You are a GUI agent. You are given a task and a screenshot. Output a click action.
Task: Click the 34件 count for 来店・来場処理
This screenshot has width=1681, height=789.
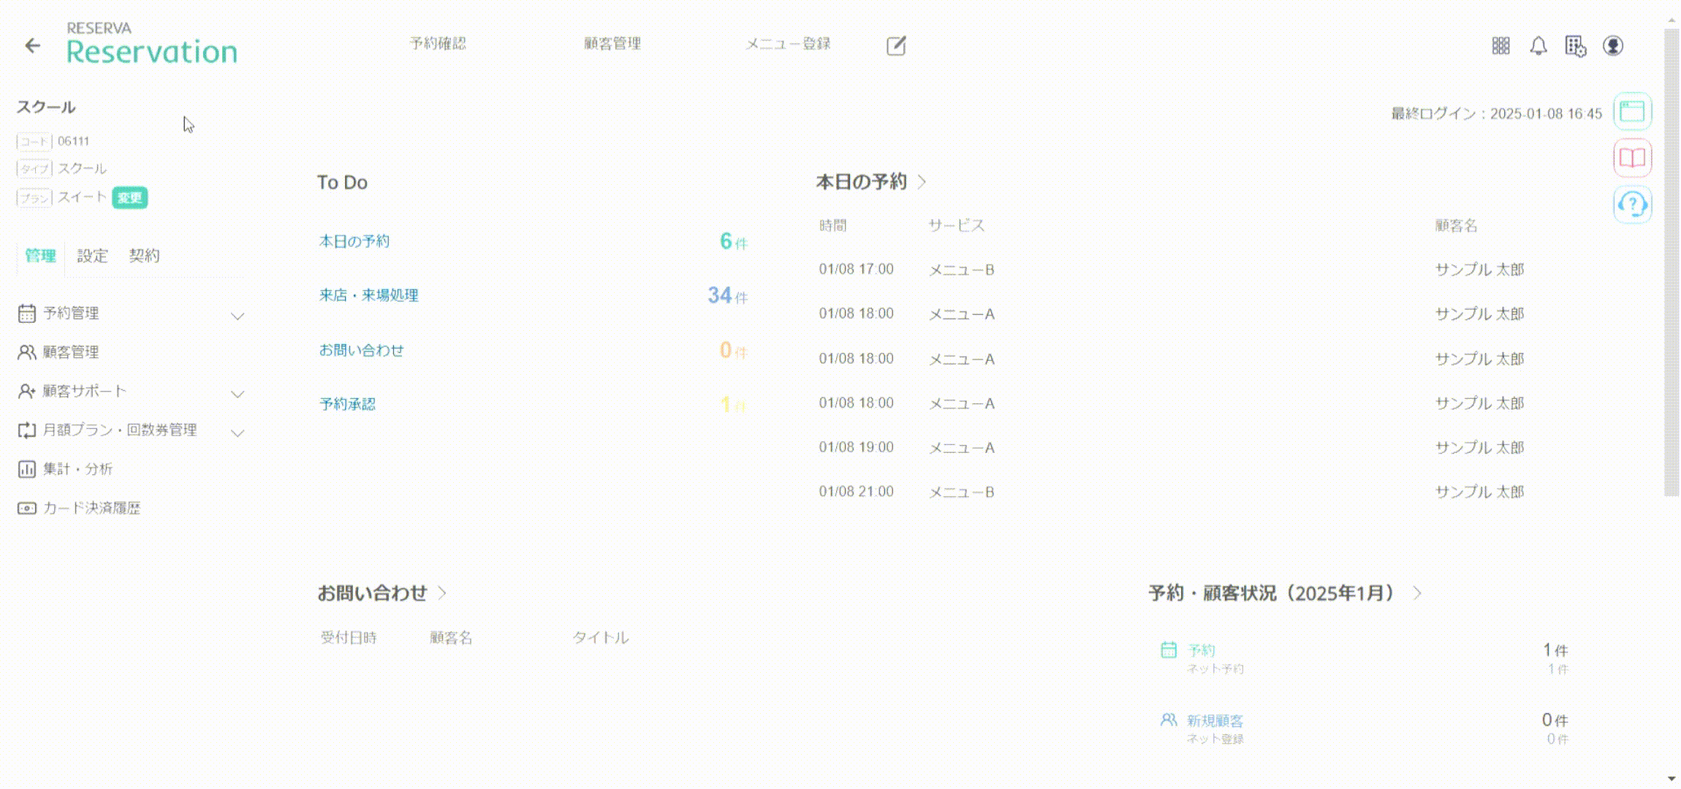727,295
